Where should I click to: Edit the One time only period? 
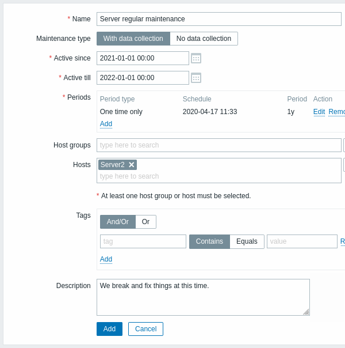(319, 112)
